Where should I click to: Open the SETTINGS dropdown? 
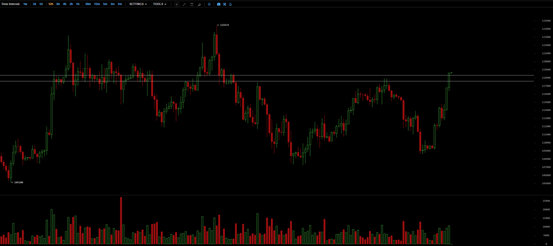(138, 4)
